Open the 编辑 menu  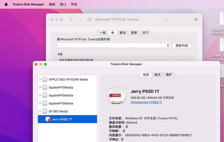[52, 4]
